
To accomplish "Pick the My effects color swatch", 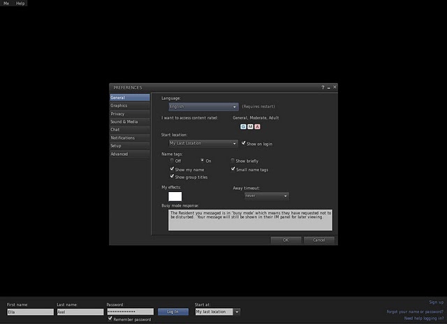I will click(x=175, y=196).
